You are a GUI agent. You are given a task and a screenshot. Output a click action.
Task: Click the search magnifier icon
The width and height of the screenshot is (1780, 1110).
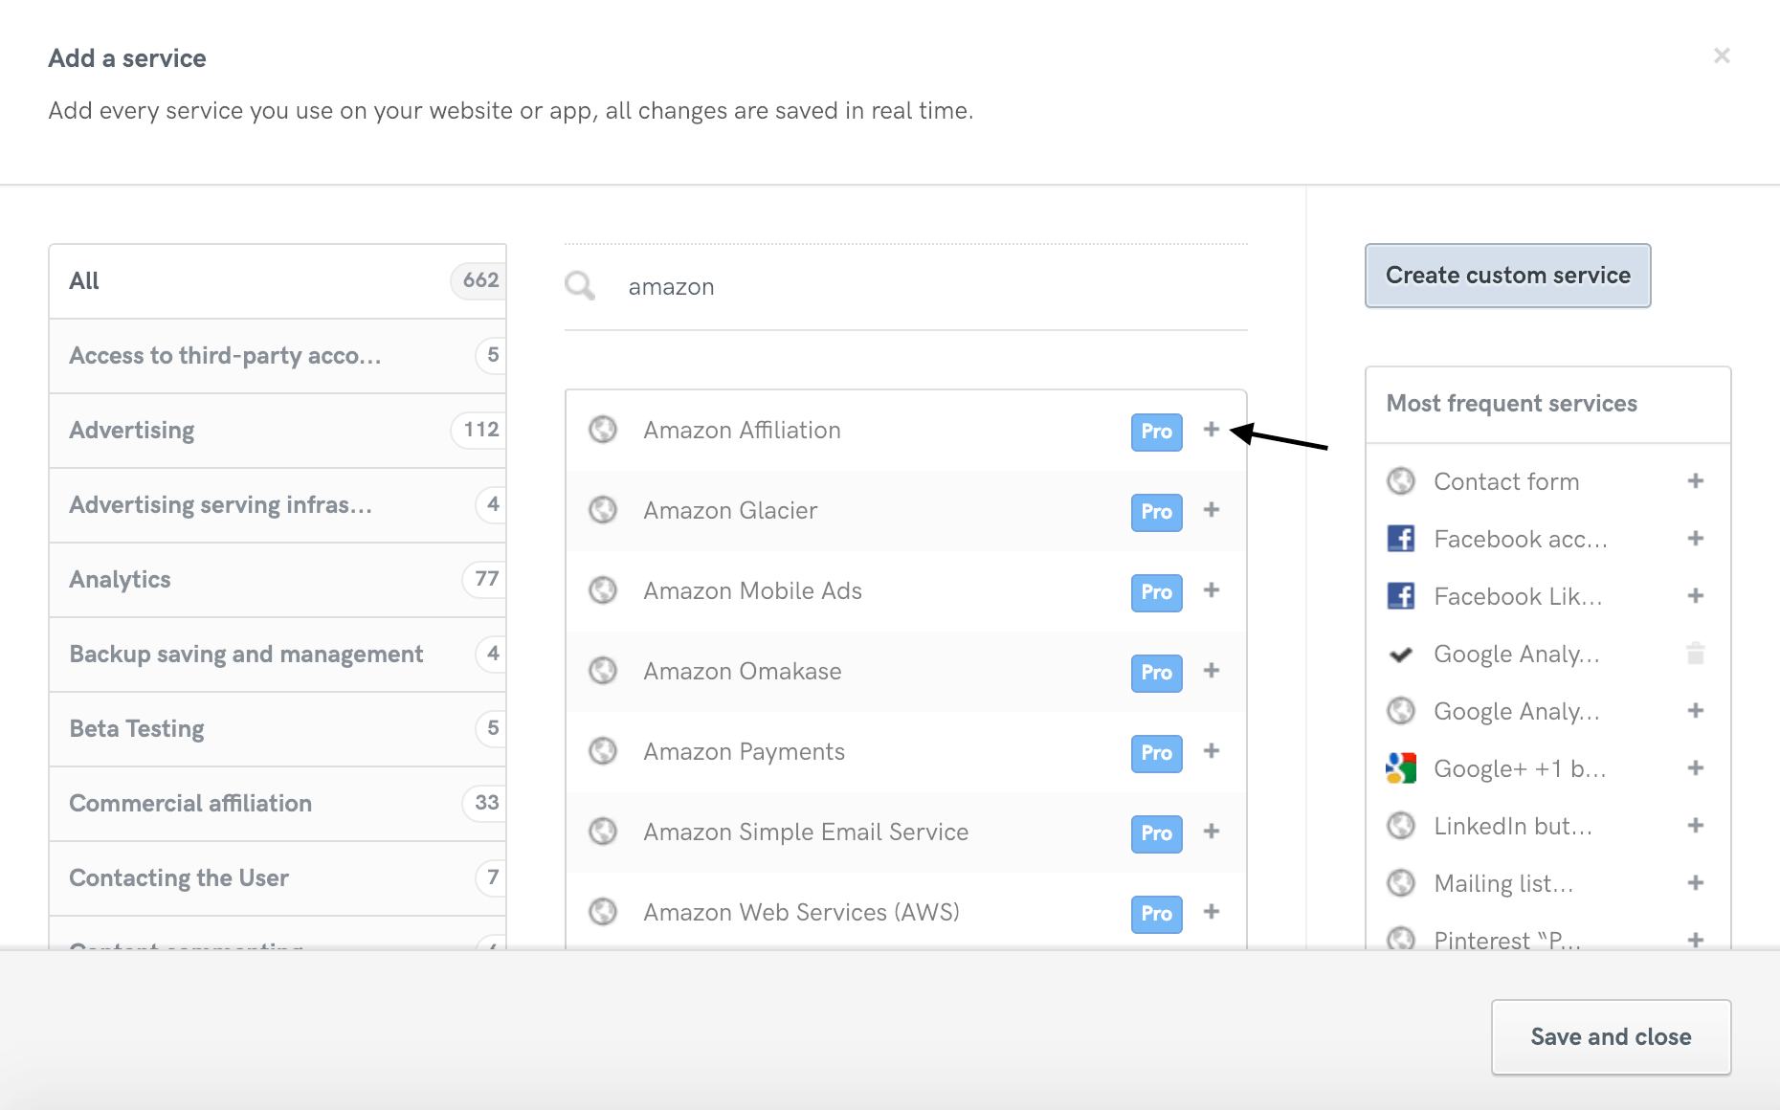(x=579, y=285)
